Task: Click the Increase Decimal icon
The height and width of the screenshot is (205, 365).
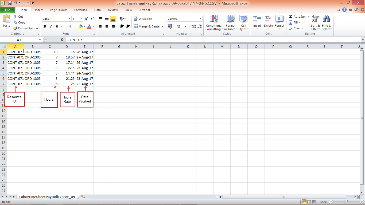Action: point(193,26)
